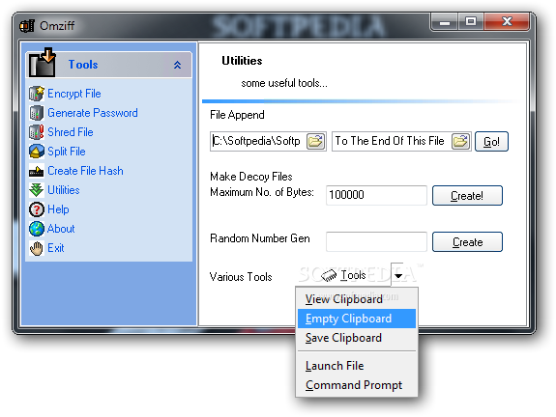Click Create for Random Number Gen
The image size is (556, 417).
click(x=467, y=241)
